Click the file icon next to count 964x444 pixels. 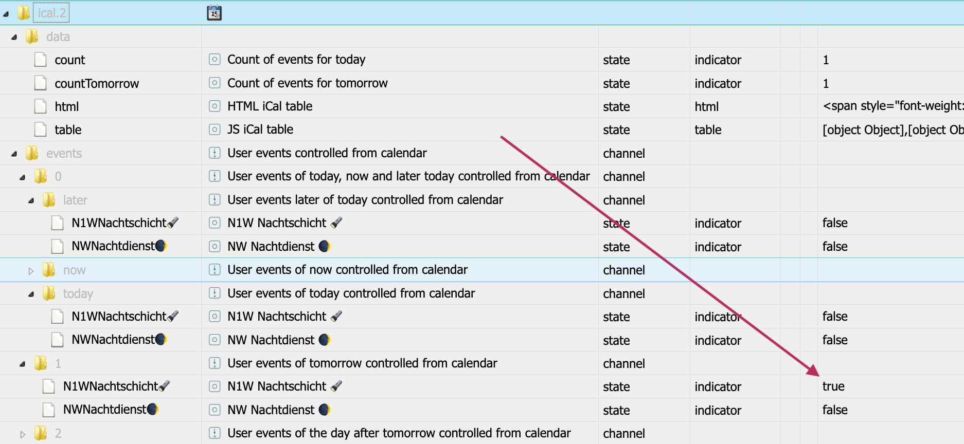[x=41, y=60]
